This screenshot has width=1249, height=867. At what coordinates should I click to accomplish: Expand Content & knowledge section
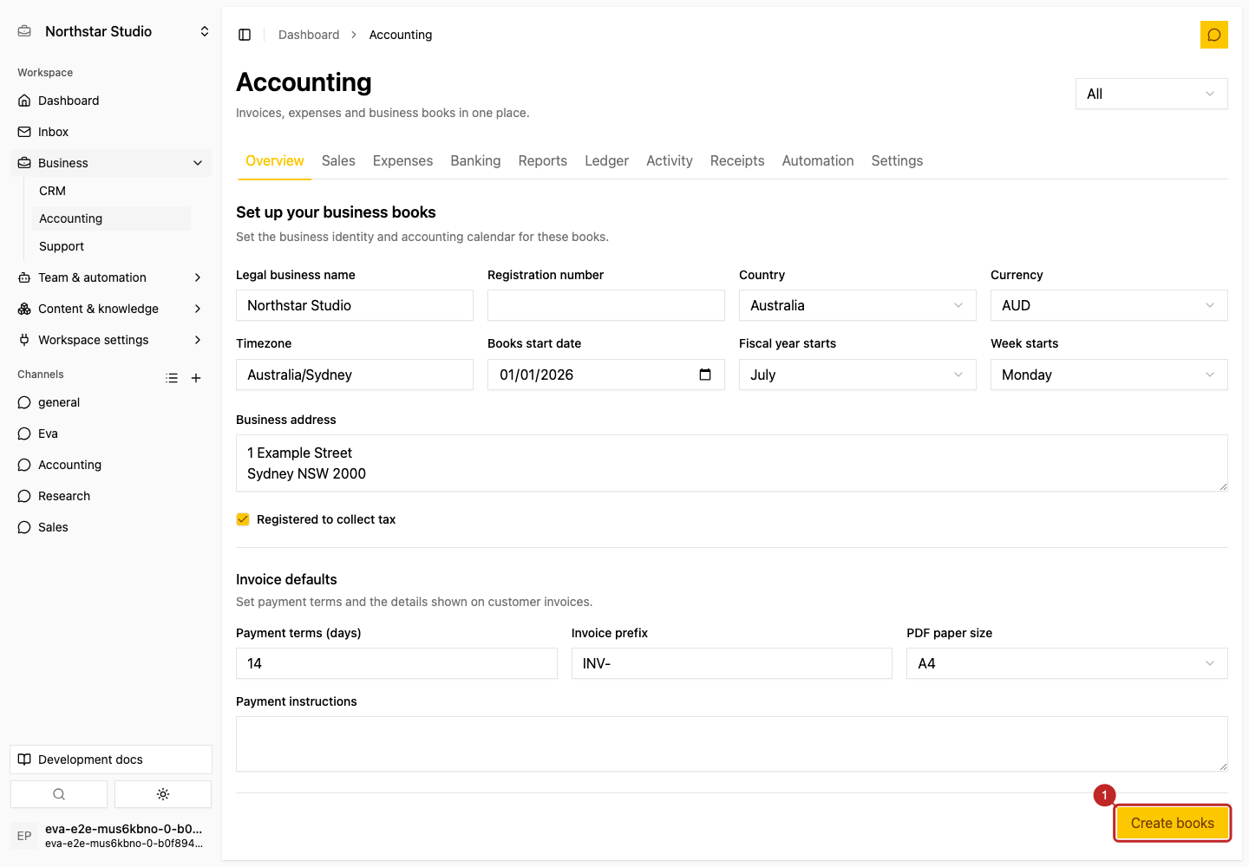(x=111, y=309)
